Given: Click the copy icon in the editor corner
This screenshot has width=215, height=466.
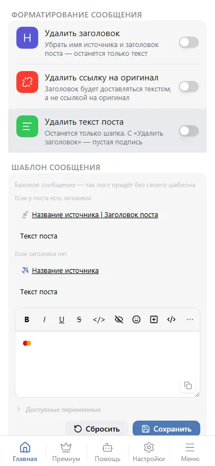Looking at the screenshot, I should [x=188, y=386].
